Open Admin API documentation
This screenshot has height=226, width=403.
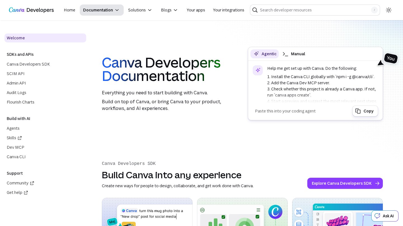tap(16, 83)
